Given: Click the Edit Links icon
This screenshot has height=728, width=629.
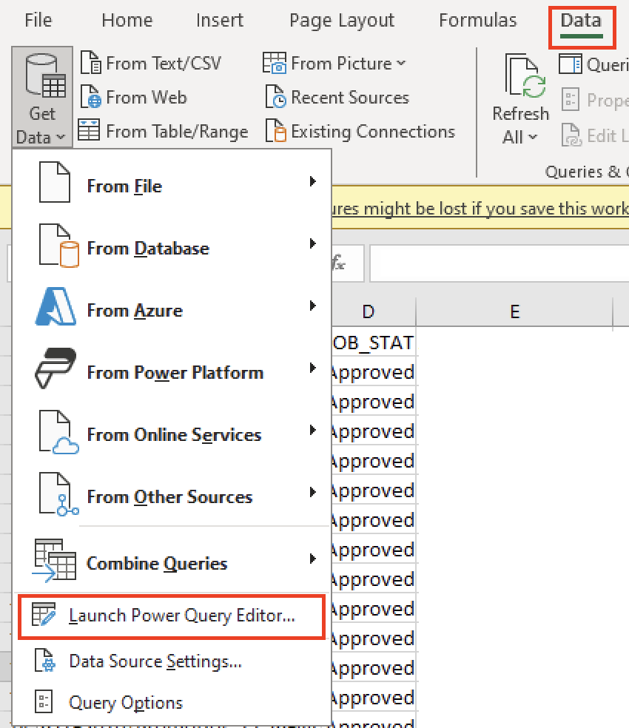Looking at the screenshot, I should click(571, 135).
